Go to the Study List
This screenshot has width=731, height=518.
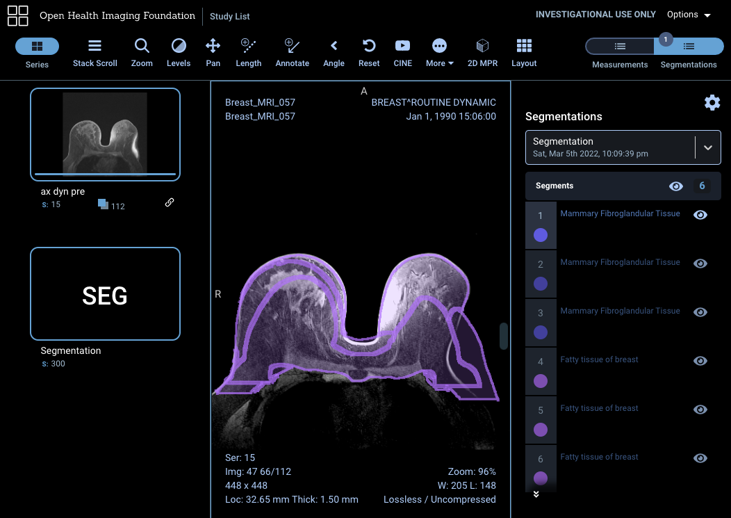tap(229, 16)
